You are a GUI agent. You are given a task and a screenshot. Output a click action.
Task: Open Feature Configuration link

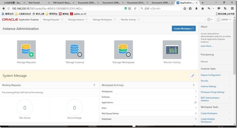211,75
